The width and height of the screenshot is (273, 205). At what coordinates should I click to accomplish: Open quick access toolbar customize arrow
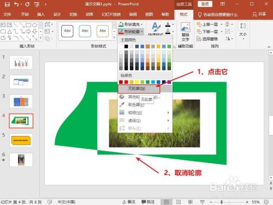pyautogui.click(x=46, y=4)
